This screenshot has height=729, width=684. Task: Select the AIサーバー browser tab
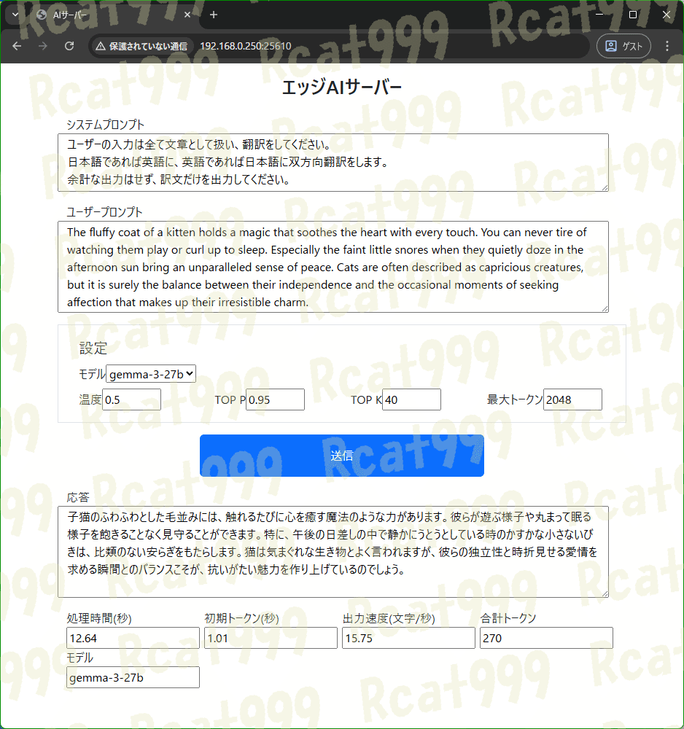pyautogui.click(x=109, y=14)
